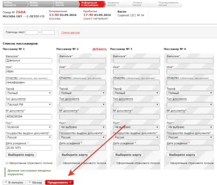Click the Добавить link for passenger 2
The image size is (217, 185).
click(99, 49)
